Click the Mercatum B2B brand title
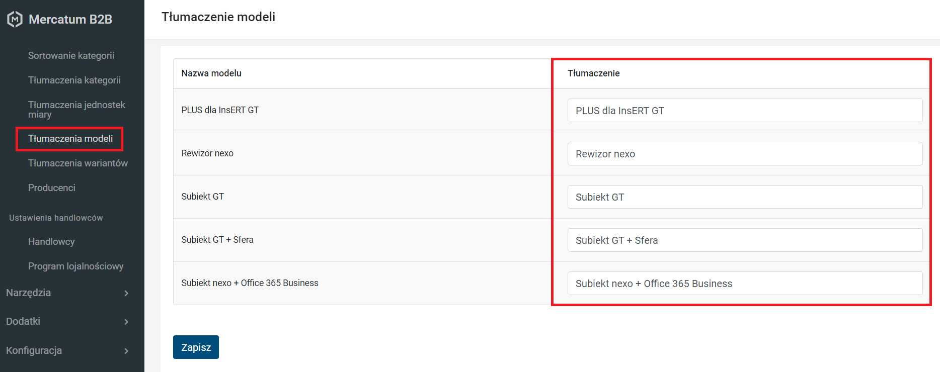 [x=70, y=19]
